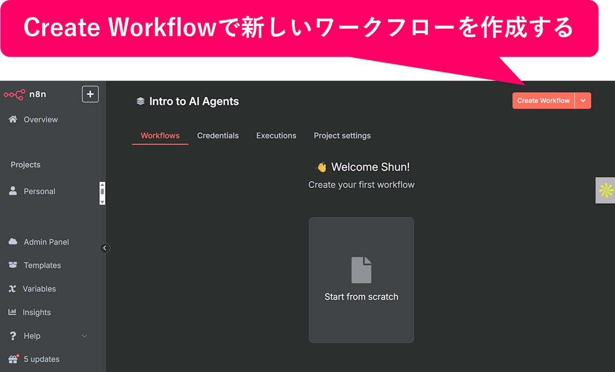Image resolution: width=615 pixels, height=372 pixels.
Task: Click the Intro to AI Agents title
Action: click(194, 101)
